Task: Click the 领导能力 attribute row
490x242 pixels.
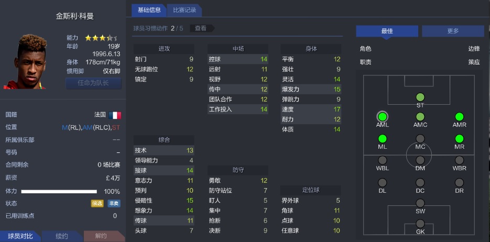Action: coord(164,160)
